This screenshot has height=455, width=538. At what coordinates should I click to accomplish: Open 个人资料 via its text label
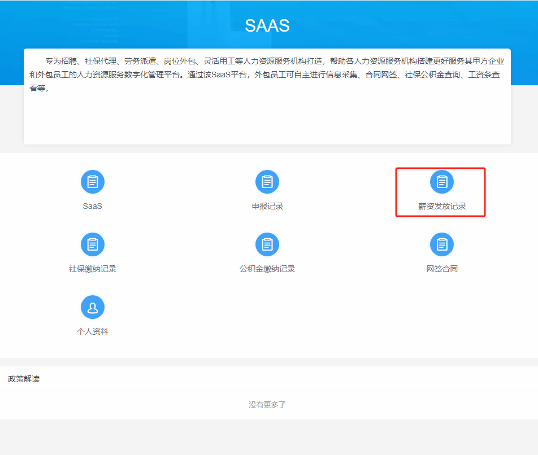tap(93, 331)
